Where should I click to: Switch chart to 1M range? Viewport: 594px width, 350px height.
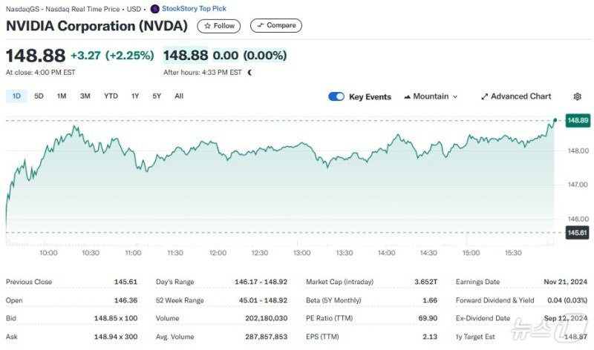click(62, 96)
